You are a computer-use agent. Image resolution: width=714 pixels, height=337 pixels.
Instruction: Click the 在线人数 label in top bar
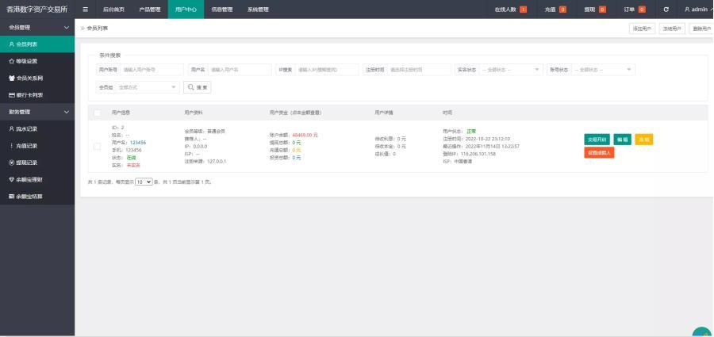tap(505, 9)
